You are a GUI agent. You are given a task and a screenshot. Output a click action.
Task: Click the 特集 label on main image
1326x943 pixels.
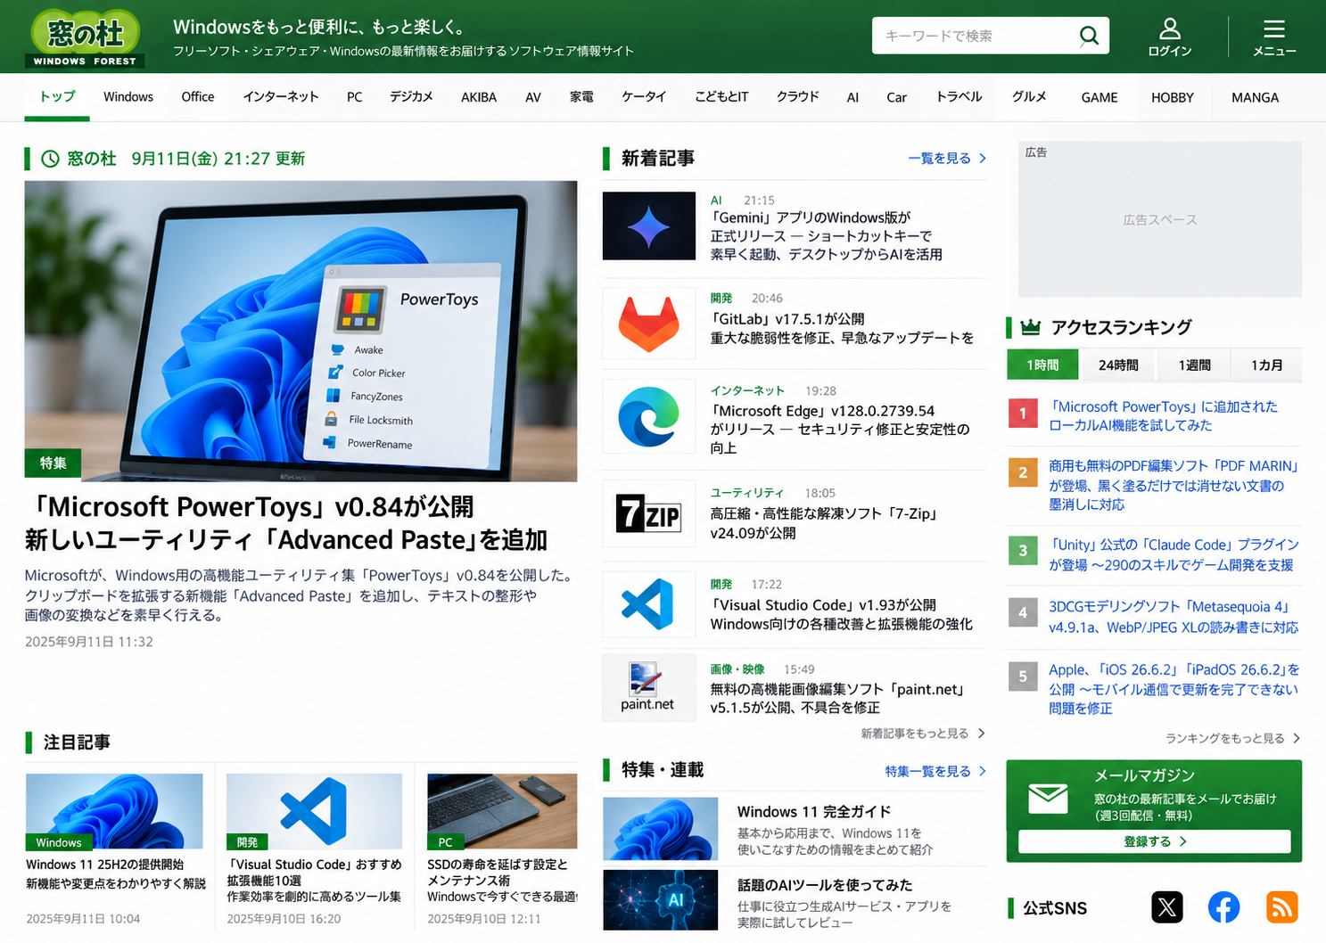tap(53, 463)
